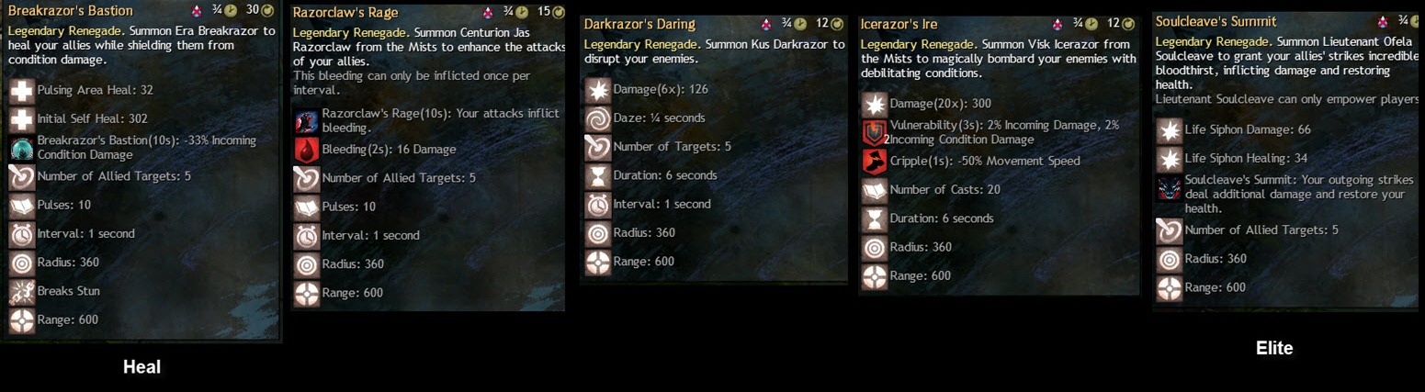Click the Breakrazor's Bastion title
The height and width of the screenshot is (392, 1425).
pos(70,11)
